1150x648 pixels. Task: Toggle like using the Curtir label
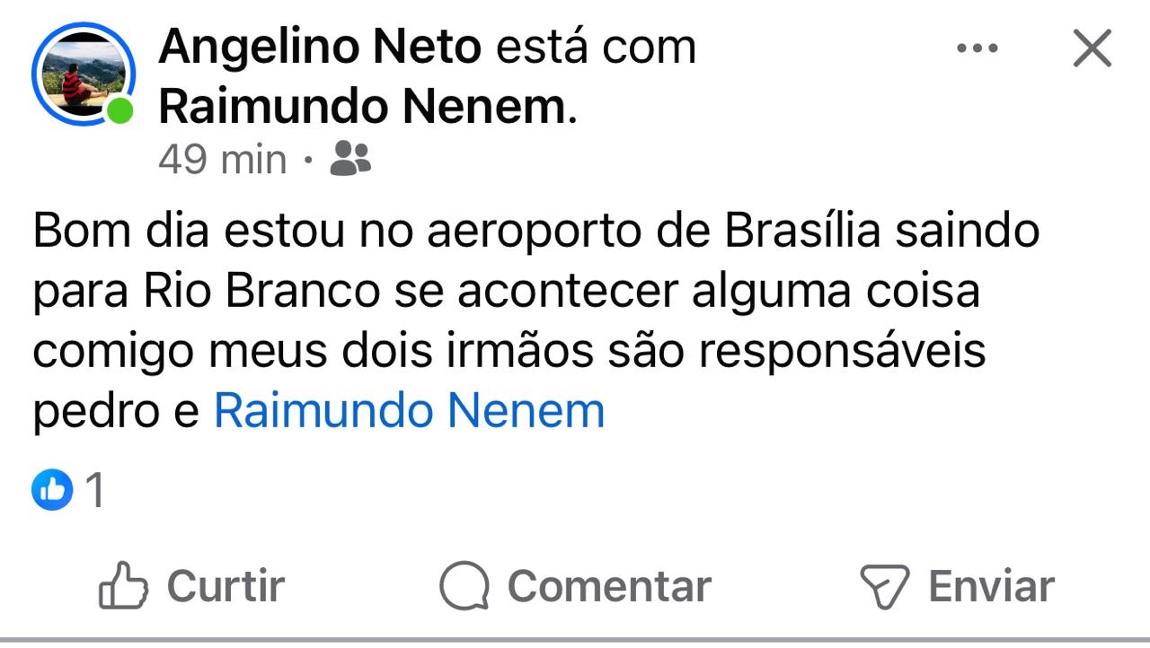click(x=226, y=586)
